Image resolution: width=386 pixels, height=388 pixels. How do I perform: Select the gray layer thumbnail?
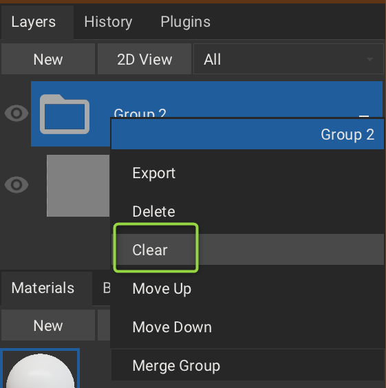pos(78,186)
